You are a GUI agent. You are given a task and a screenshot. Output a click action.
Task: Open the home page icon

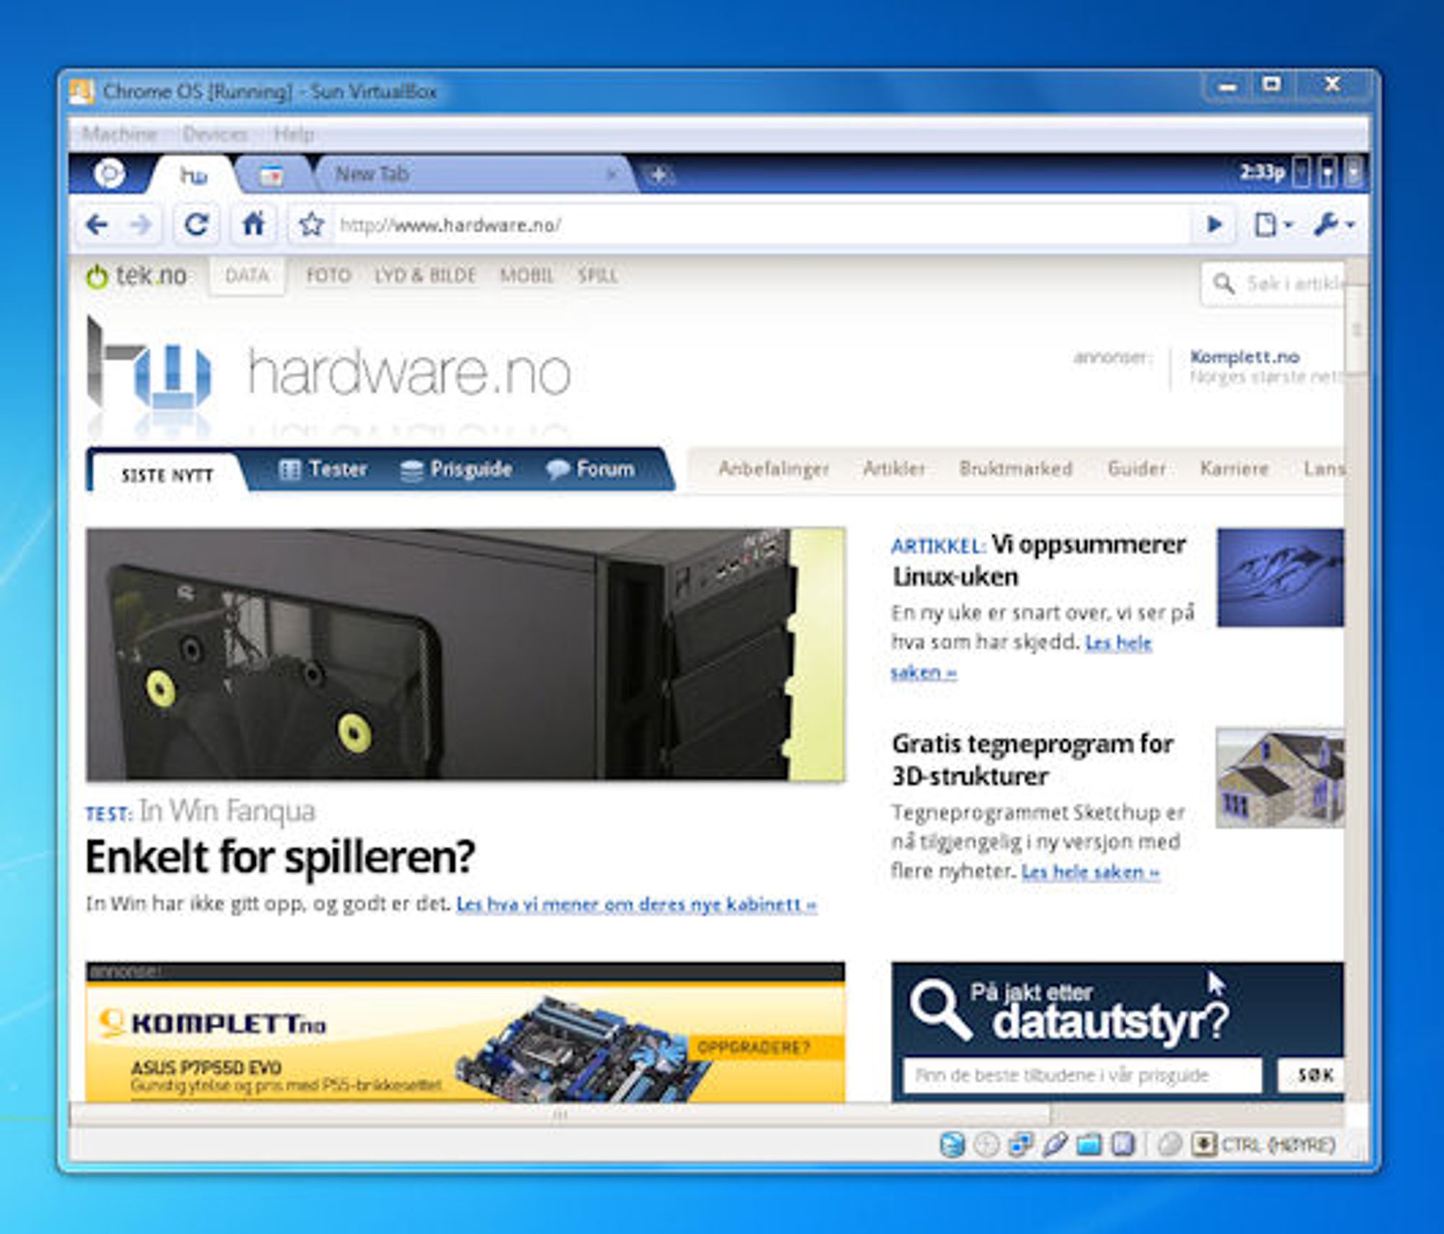253,225
